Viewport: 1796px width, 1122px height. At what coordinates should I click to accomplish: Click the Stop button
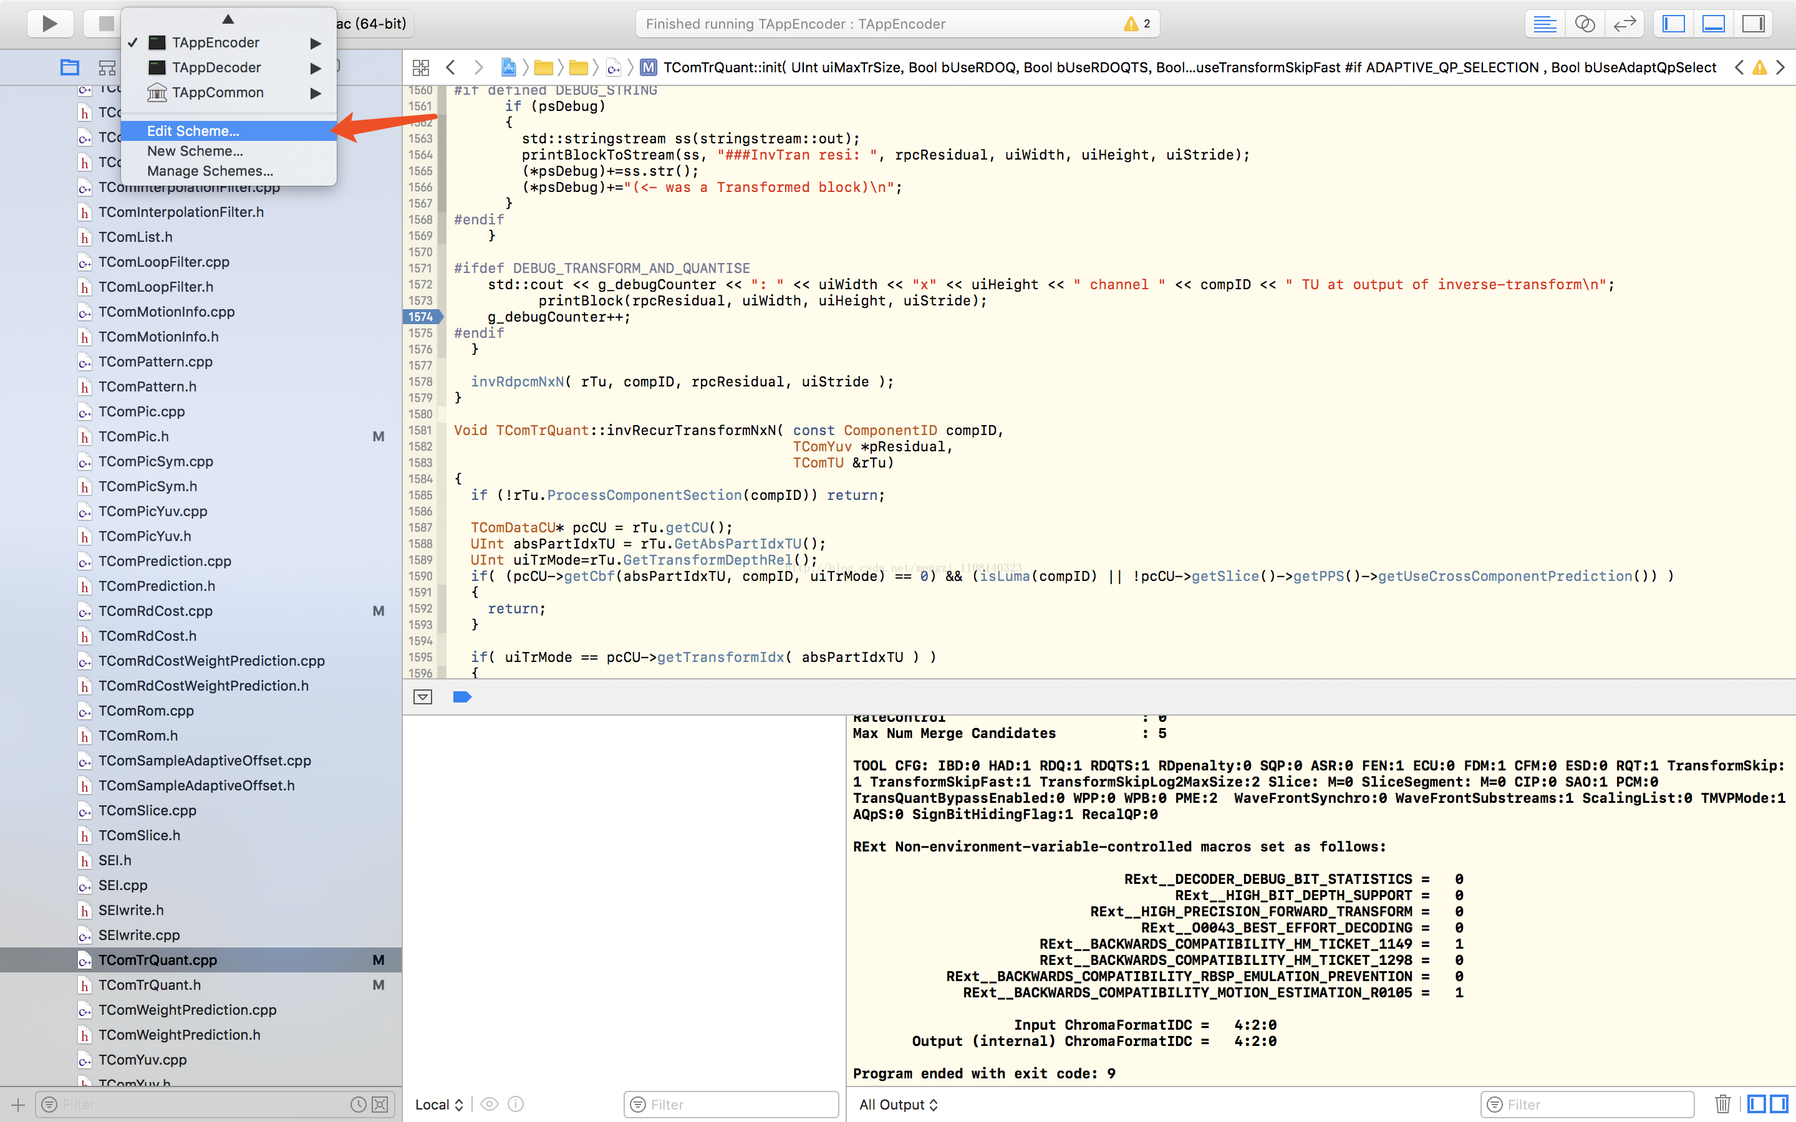tap(105, 24)
